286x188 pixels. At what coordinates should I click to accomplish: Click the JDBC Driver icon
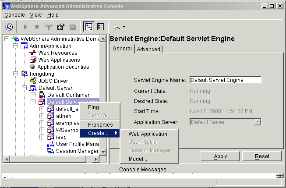pos(33,81)
